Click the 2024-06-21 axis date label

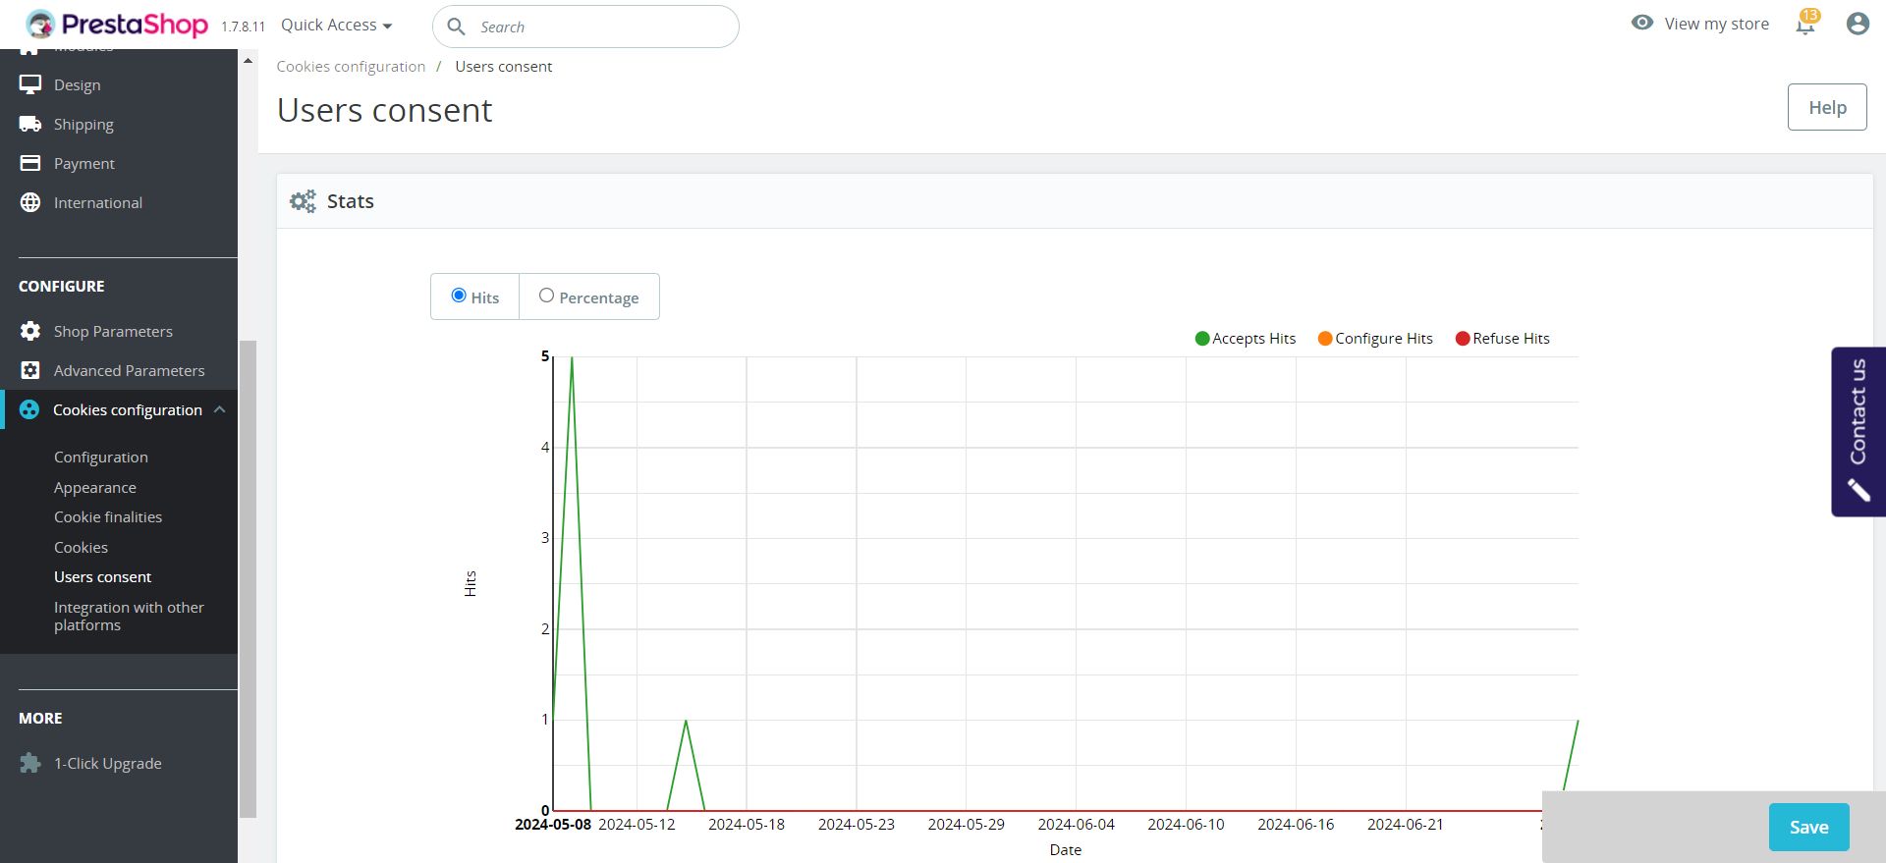click(1406, 825)
